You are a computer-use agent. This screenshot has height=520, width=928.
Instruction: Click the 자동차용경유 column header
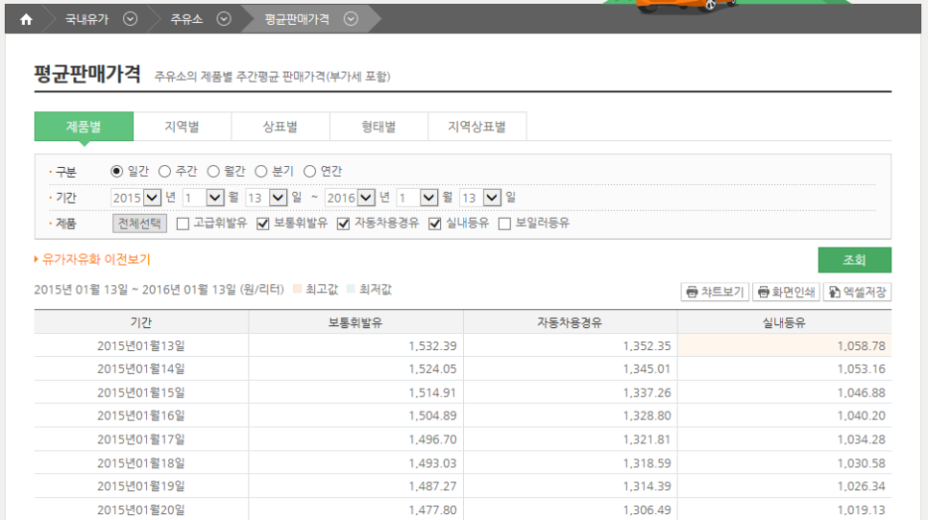[570, 322]
